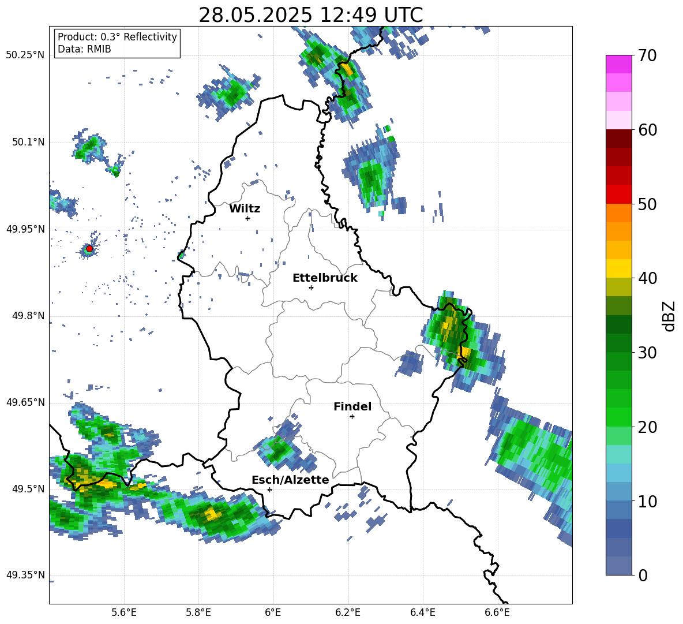Image resolution: width=683 pixels, height=624 pixels.
Task: Click the Findel city label
Action: (x=352, y=406)
